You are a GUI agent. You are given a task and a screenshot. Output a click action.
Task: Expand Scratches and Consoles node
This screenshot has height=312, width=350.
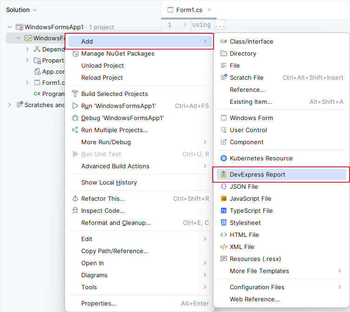pyautogui.click(x=10, y=105)
